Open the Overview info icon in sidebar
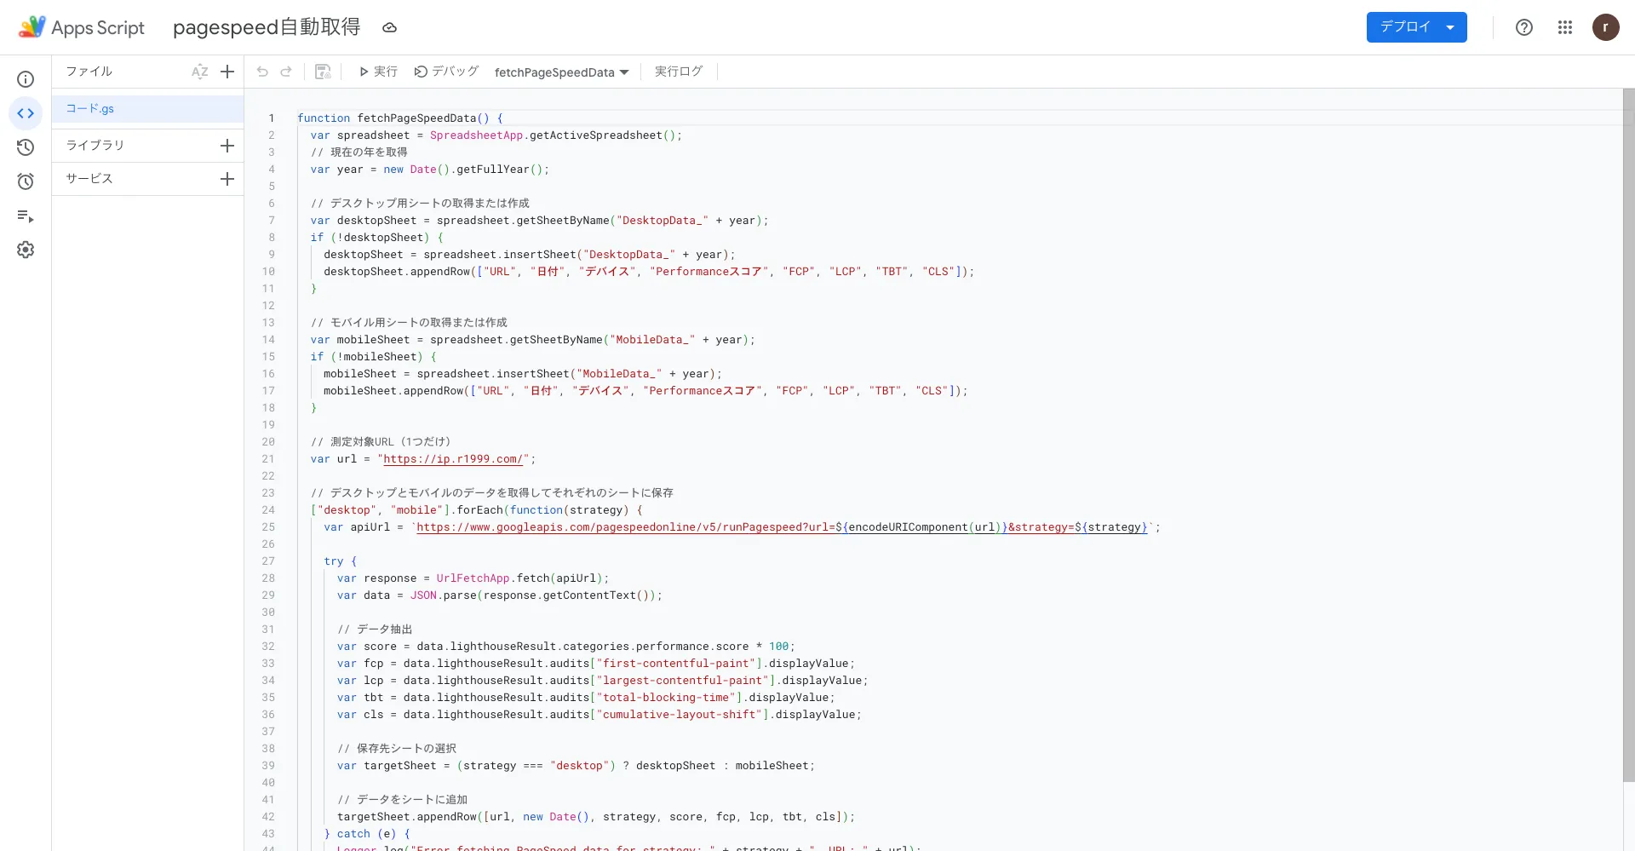Screen dimensions: 1635x851 [x=26, y=79]
